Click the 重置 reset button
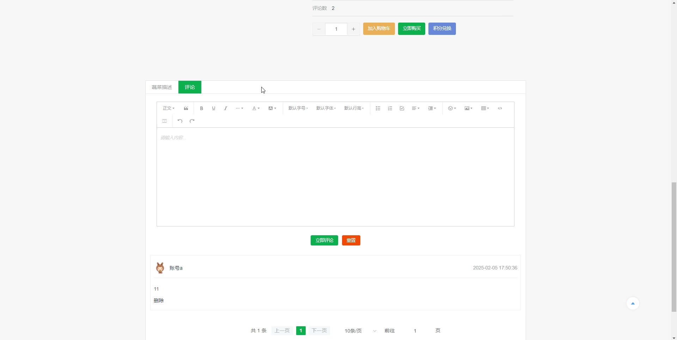 (351, 240)
